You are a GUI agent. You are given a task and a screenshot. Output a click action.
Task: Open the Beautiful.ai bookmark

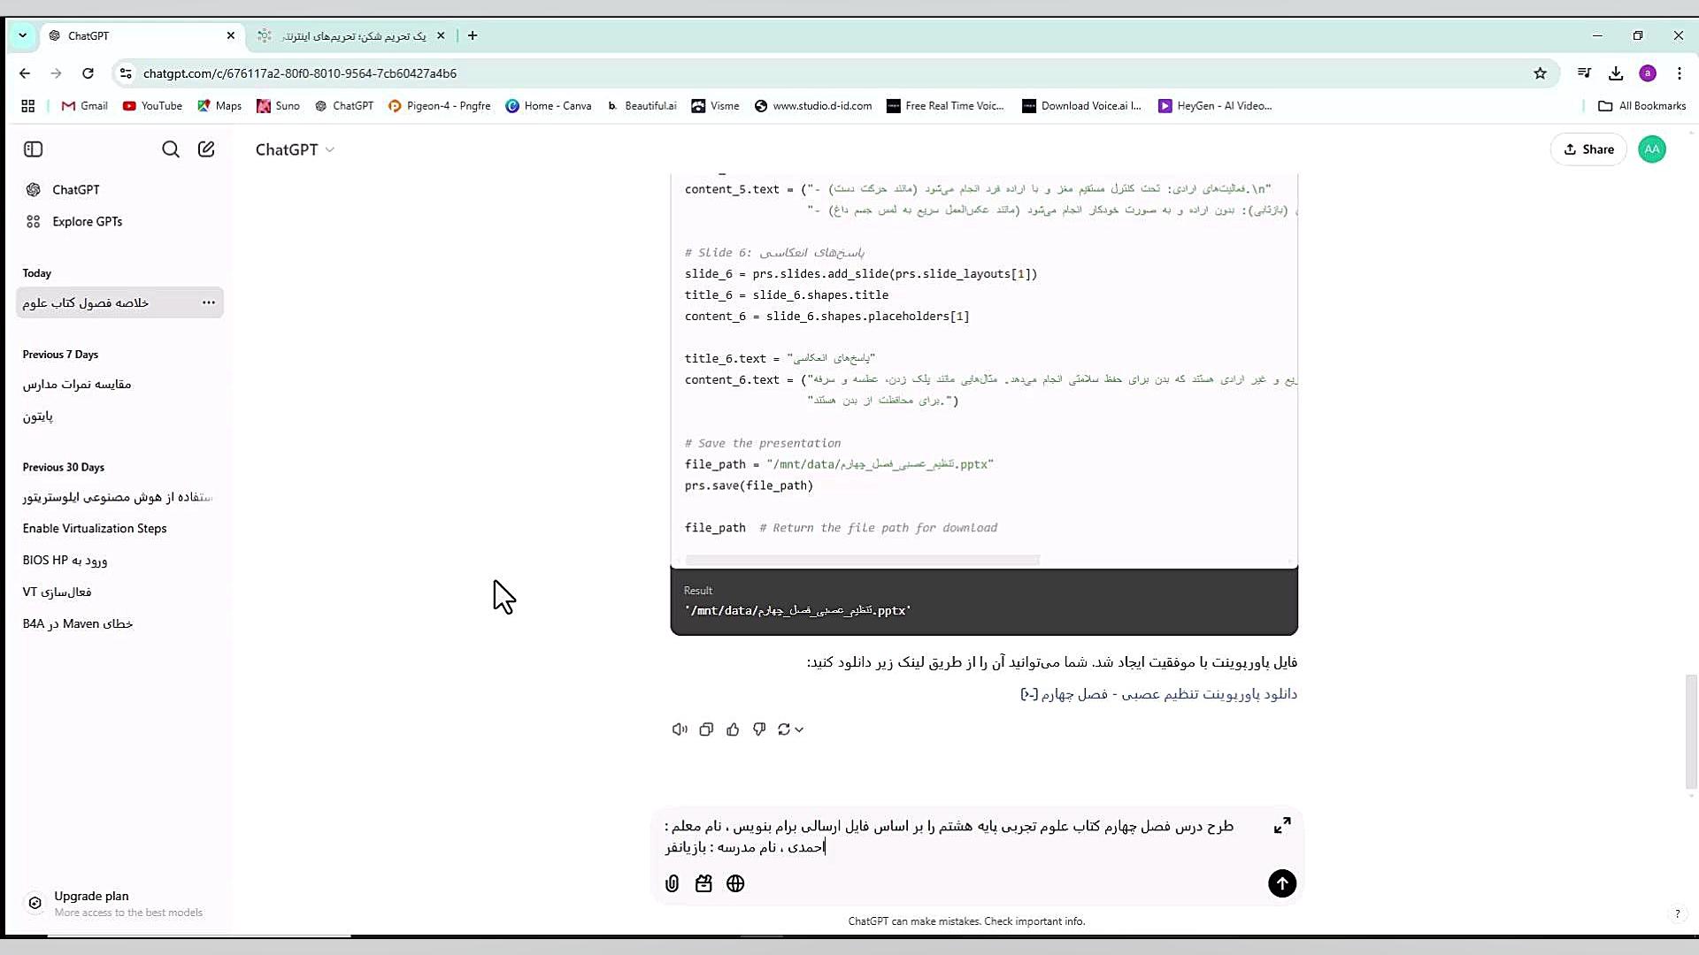tap(641, 106)
